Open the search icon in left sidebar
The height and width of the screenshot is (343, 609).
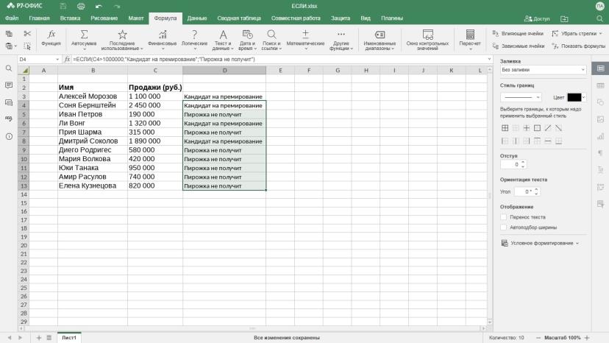9,68
